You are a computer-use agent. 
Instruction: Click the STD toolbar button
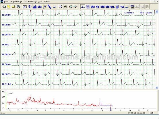click(108, 7)
